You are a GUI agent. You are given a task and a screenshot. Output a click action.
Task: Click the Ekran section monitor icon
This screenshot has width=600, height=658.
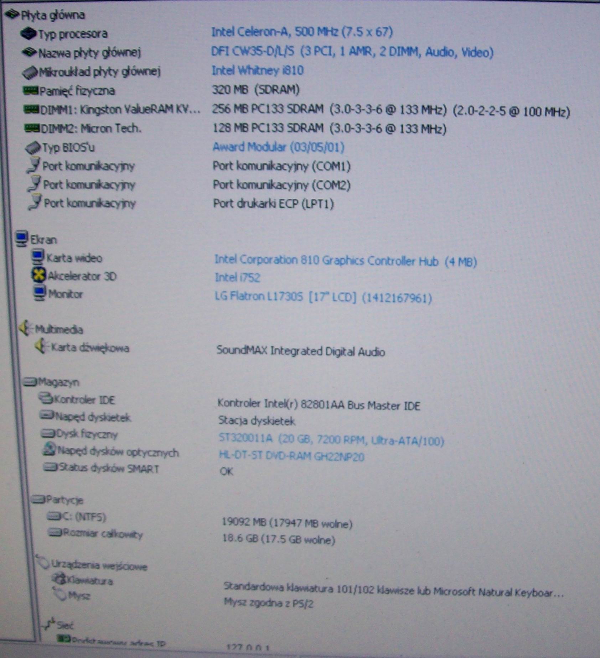(22, 239)
